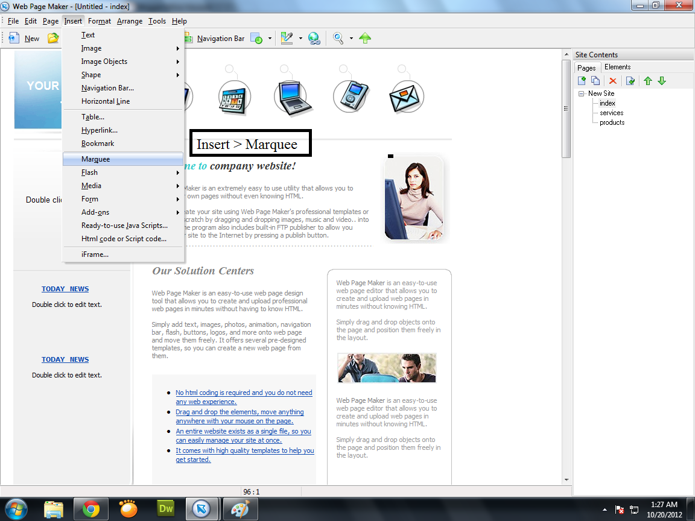Screen dimensions: 695x521
Task: Open dropdown arrow beside the magnifier icon
Action: click(352, 39)
